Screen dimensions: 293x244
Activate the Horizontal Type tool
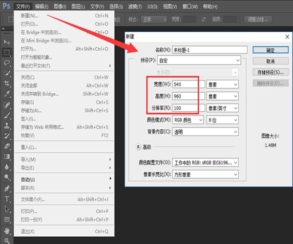click(7, 199)
